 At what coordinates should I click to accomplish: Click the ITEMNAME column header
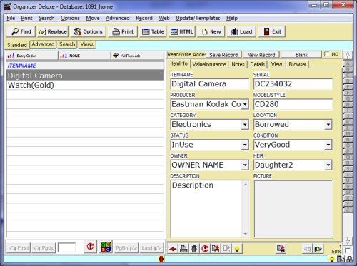pyautogui.click(x=85, y=66)
